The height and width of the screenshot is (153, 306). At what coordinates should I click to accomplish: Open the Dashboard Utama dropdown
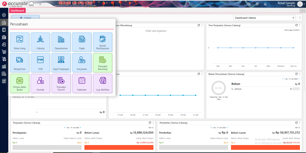coord(265,18)
